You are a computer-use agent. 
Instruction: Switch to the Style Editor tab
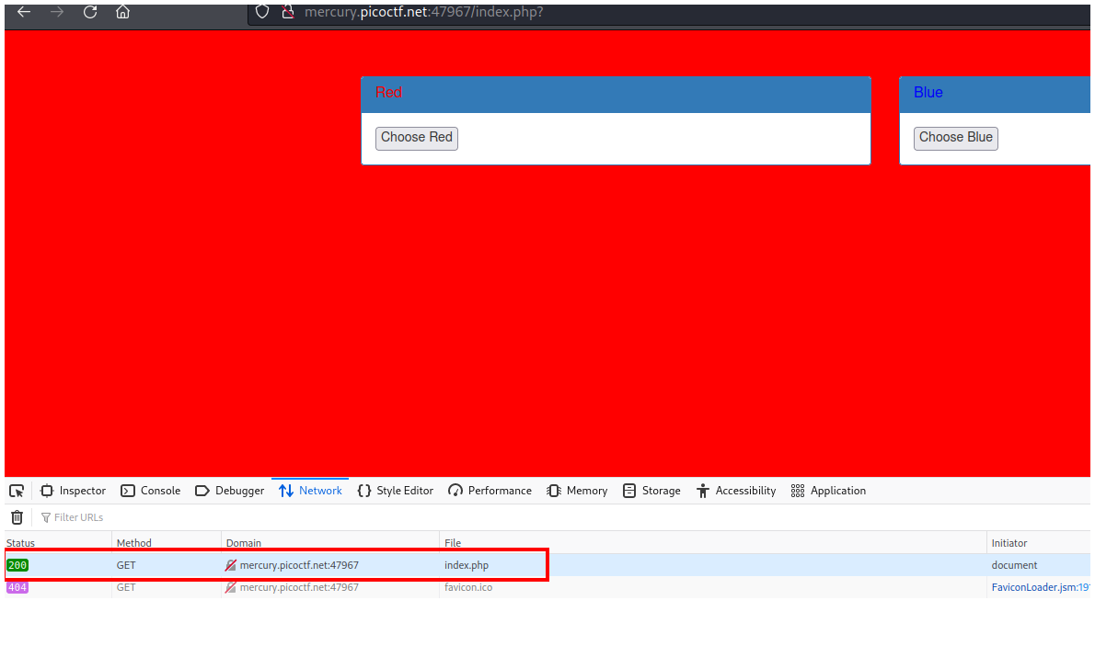(396, 491)
